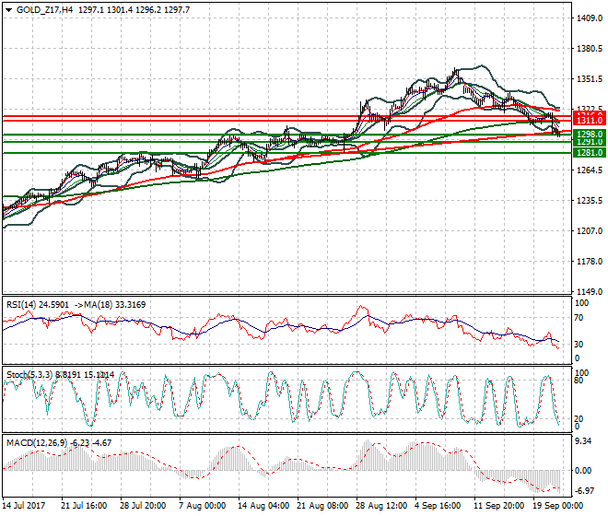Select the Stochastic axis value 20
Screen dimensions: 608x516
click(x=579, y=418)
